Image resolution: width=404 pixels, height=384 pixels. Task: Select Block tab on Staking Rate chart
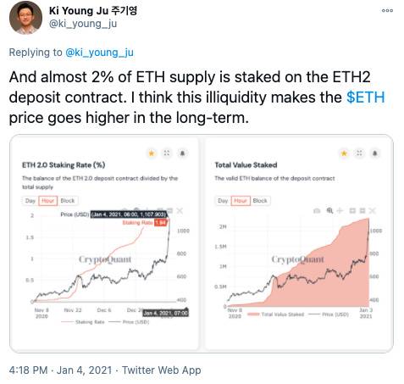68,201
